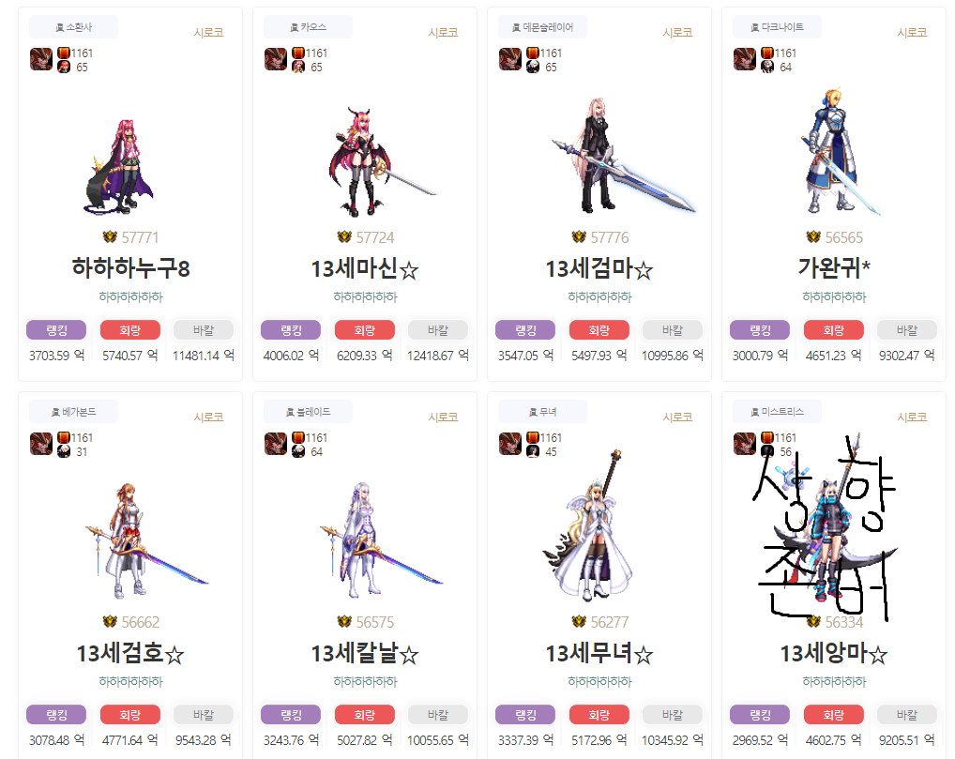This screenshot has width=955, height=759.
Task: Select 회랑 button on 13세마신 card
Action: click(x=365, y=330)
